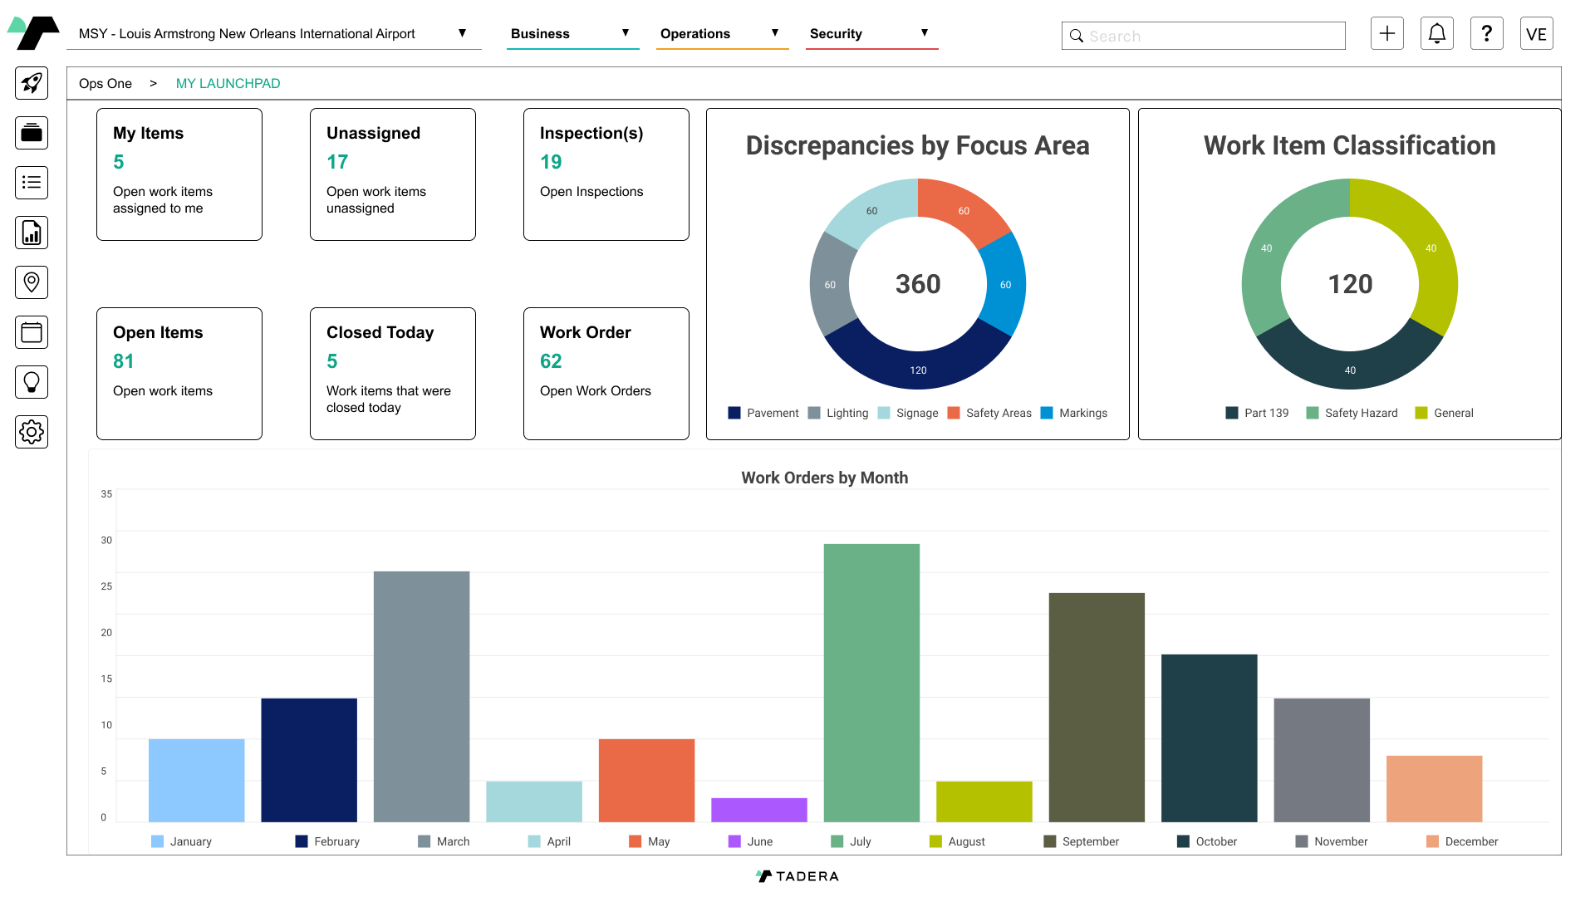The height and width of the screenshot is (897, 1595).
Task: Toggle the July series in the bar chart legend
Action: (851, 841)
